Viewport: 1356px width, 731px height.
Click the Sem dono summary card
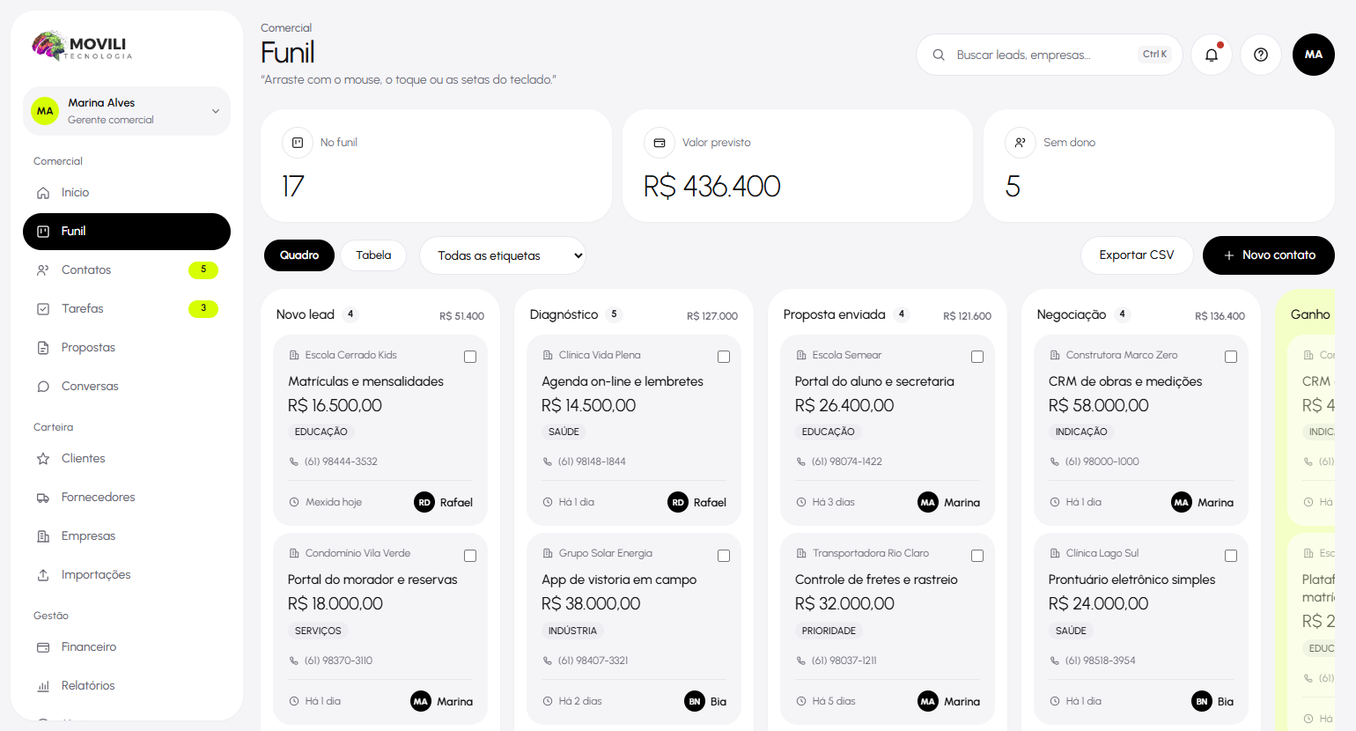[x=1159, y=166]
